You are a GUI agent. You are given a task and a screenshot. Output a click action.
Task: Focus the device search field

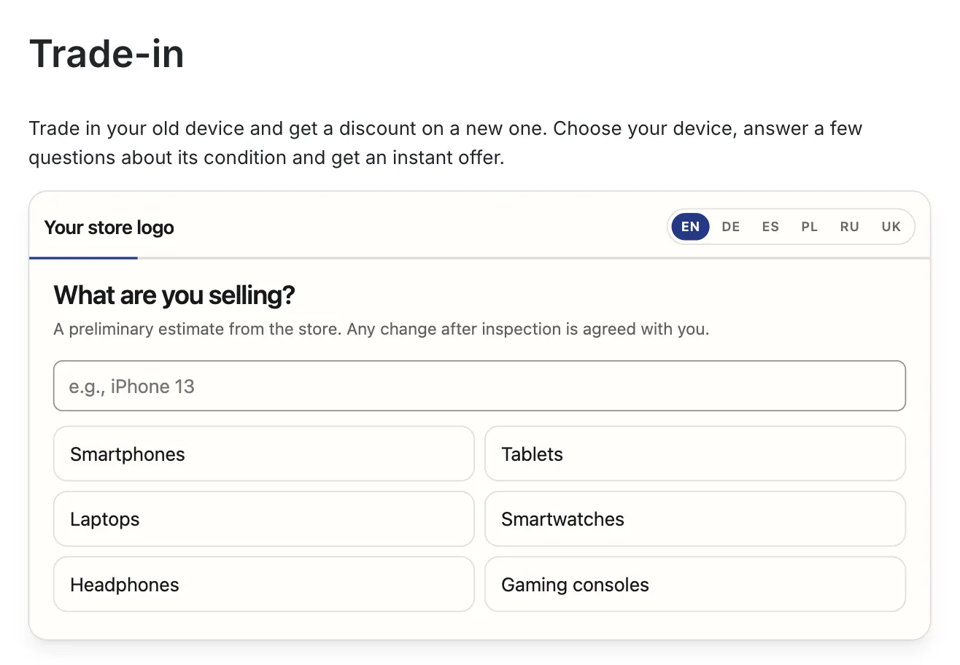coord(479,386)
